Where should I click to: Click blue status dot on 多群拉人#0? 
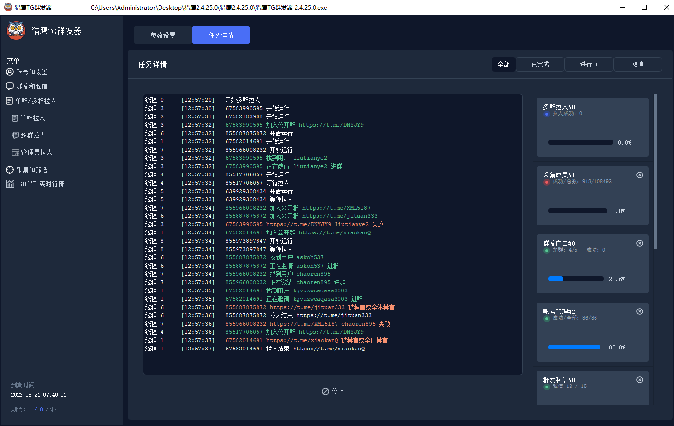(x=547, y=114)
